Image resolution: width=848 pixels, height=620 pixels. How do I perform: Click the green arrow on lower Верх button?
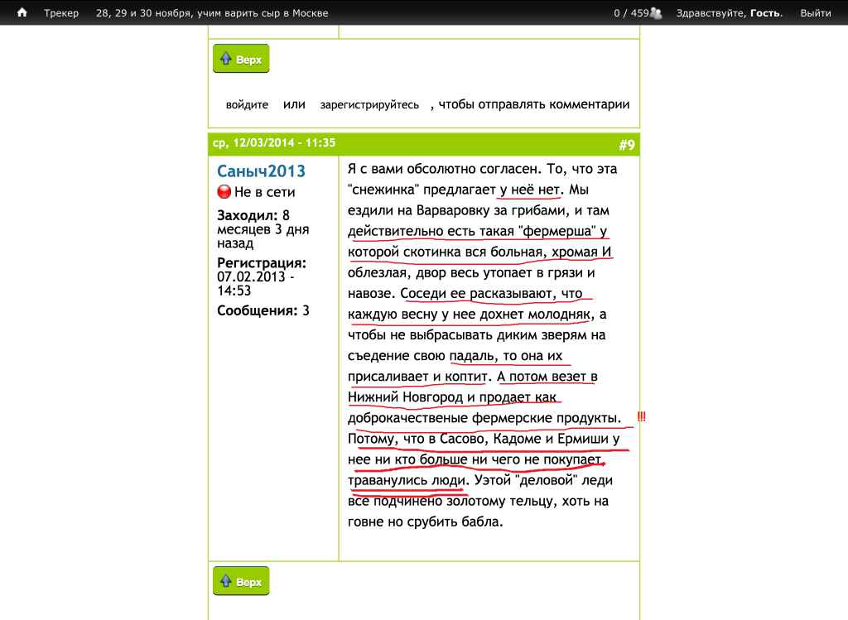coord(225,582)
